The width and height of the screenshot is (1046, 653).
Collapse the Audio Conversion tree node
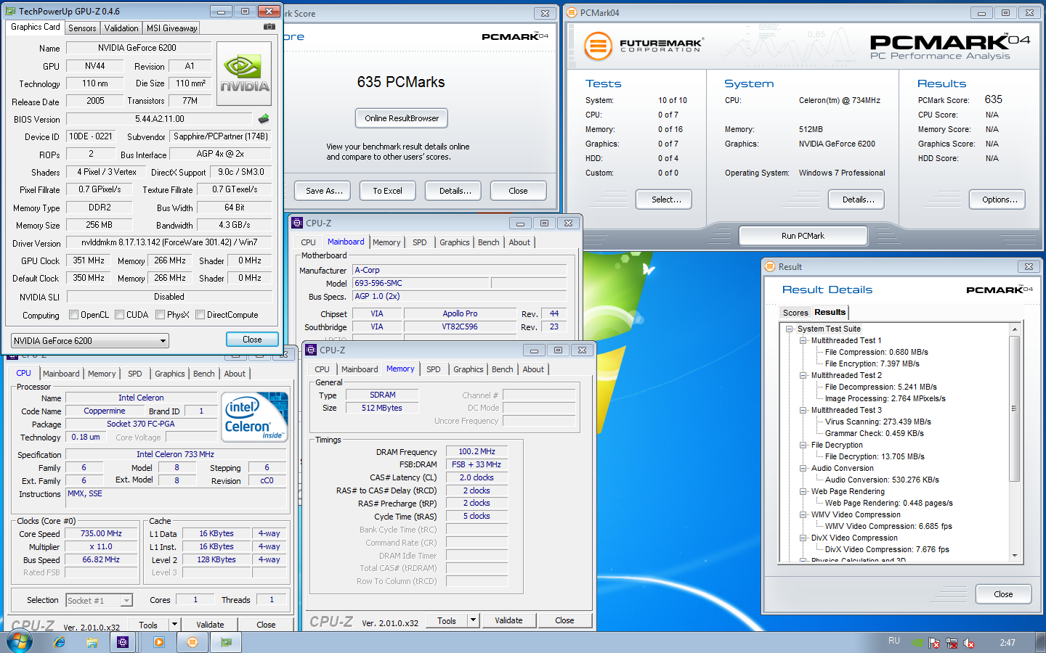pyautogui.click(x=803, y=468)
